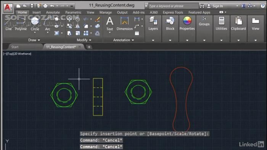Select the Trim tool in Modify panel

[x=86, y=19]
